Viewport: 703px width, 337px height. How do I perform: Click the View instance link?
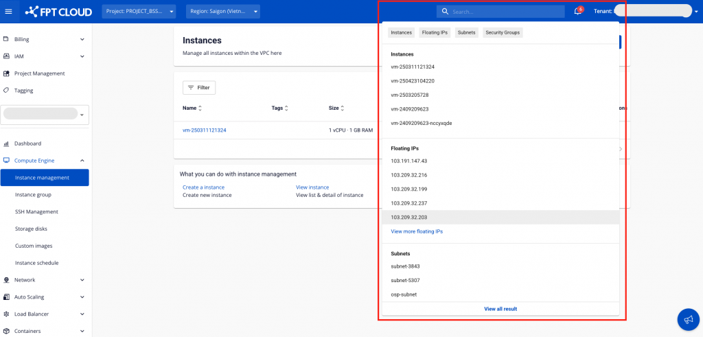point(312,187)
